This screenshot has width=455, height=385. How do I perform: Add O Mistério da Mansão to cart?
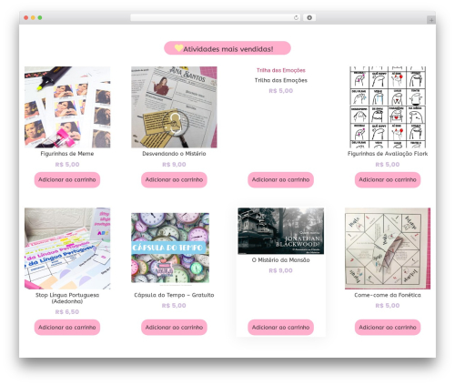281,327
